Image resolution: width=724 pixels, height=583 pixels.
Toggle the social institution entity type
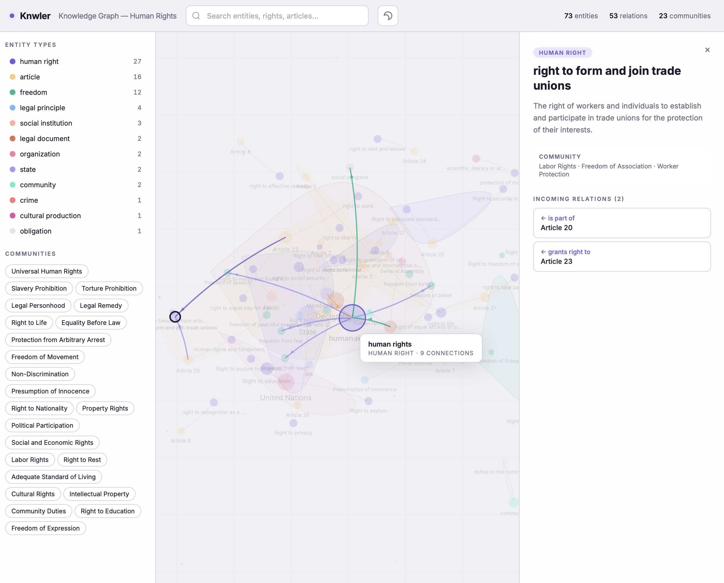46,123
